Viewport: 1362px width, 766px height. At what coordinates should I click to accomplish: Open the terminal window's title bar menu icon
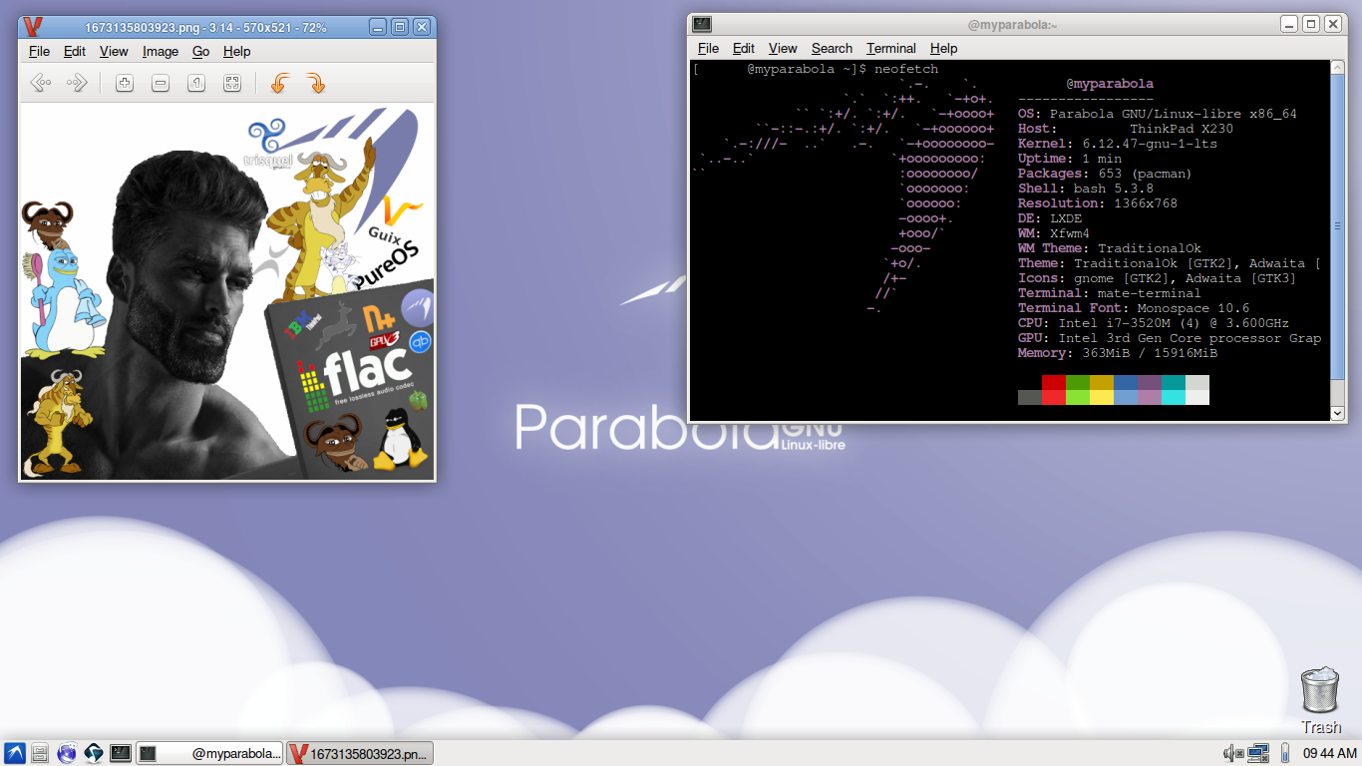(x=702, y=23)
